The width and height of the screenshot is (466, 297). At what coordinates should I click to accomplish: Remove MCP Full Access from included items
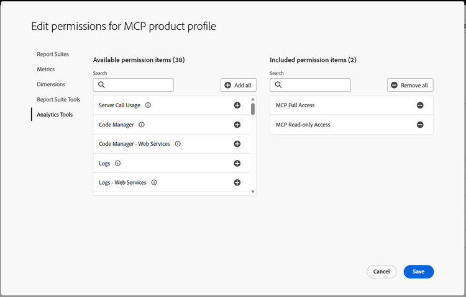click(420, 105)
